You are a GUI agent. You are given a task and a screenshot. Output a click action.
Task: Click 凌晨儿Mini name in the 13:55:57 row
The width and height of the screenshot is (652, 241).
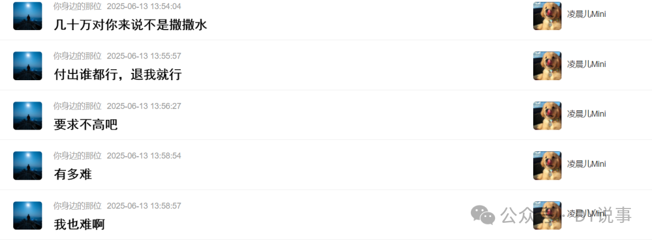click(586, 64)
